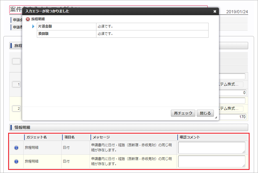
Task: Select the 片道金額 error row
Action: click(123, 26)
